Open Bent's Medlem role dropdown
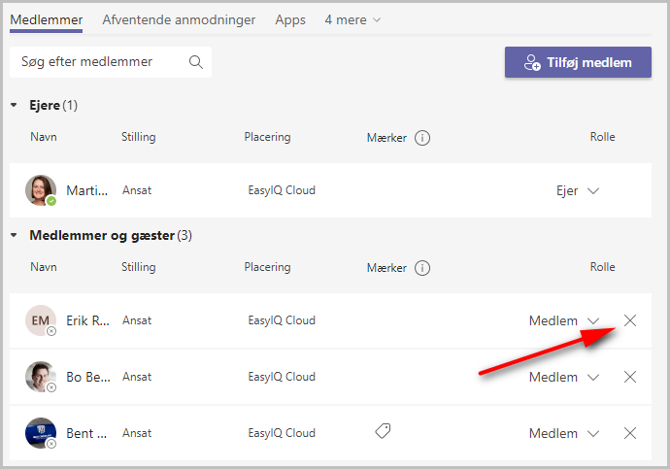670x469 pixels. coord(564,433)
